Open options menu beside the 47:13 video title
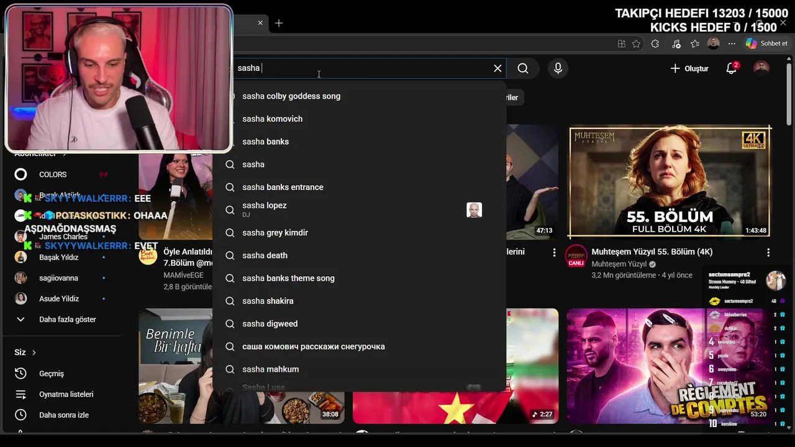 554,253
